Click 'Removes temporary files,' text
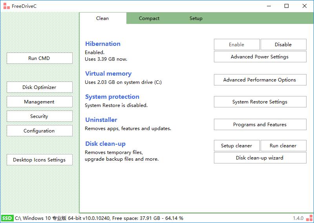This screenshot has height=223, width=314. 114,152
